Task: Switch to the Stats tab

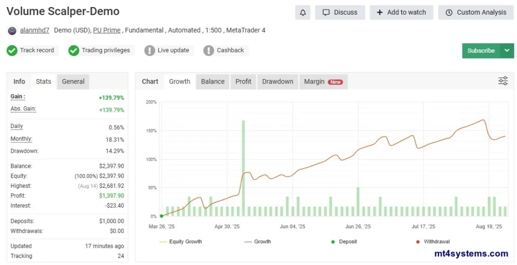Action: (43, 82)
